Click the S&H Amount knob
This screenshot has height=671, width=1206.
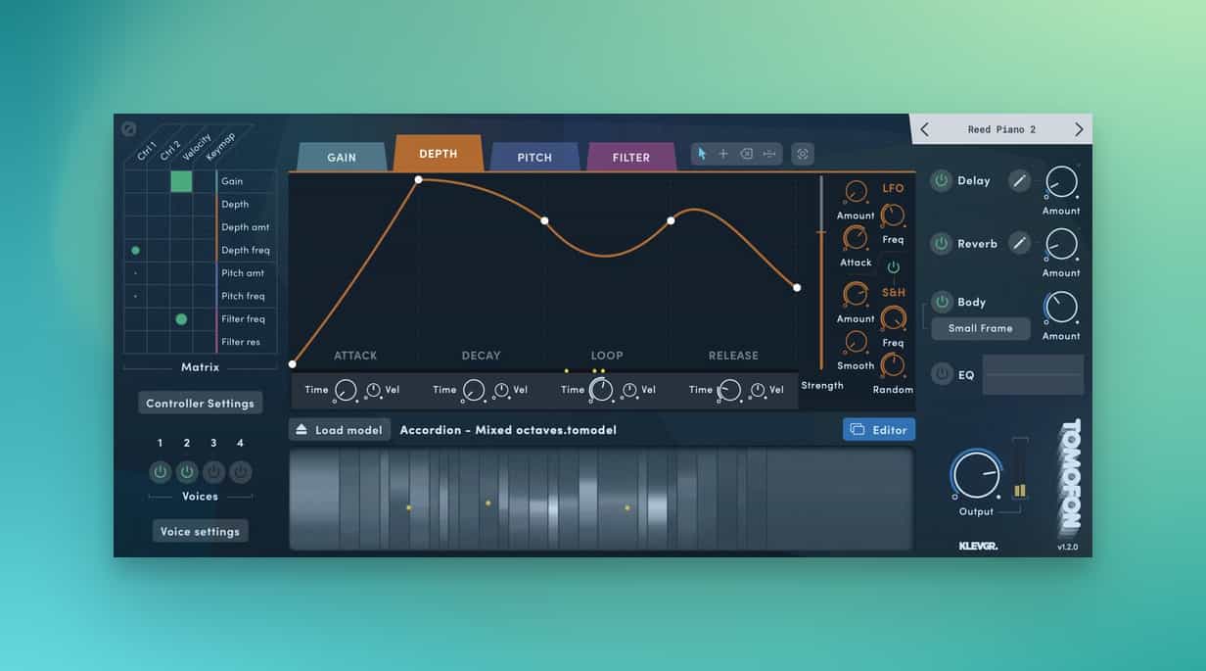click(856, 294)
